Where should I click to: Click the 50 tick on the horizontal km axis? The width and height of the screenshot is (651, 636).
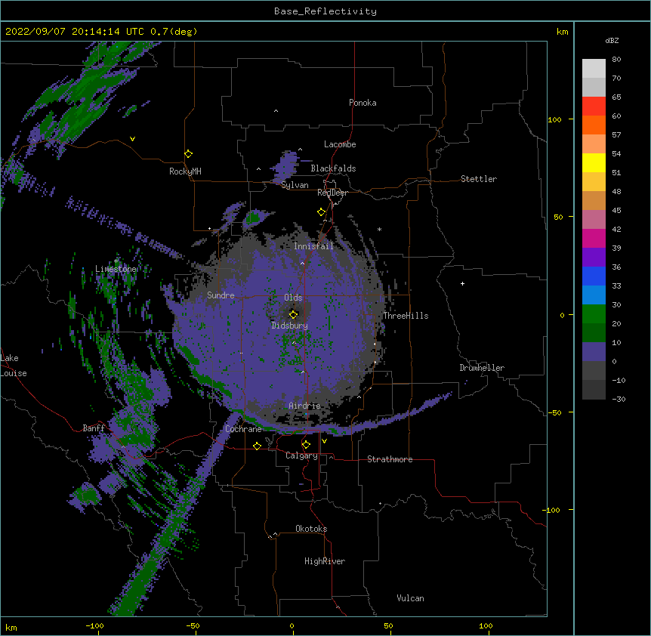coord(388,625)
